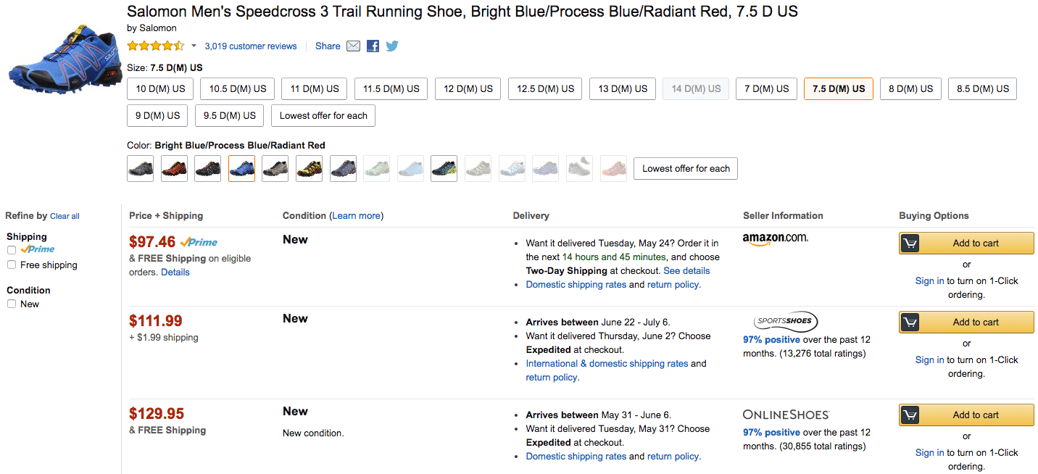Click the star rating graphic
The height and width of the screenshot is (474, 1038).
(x=156, y=46)
